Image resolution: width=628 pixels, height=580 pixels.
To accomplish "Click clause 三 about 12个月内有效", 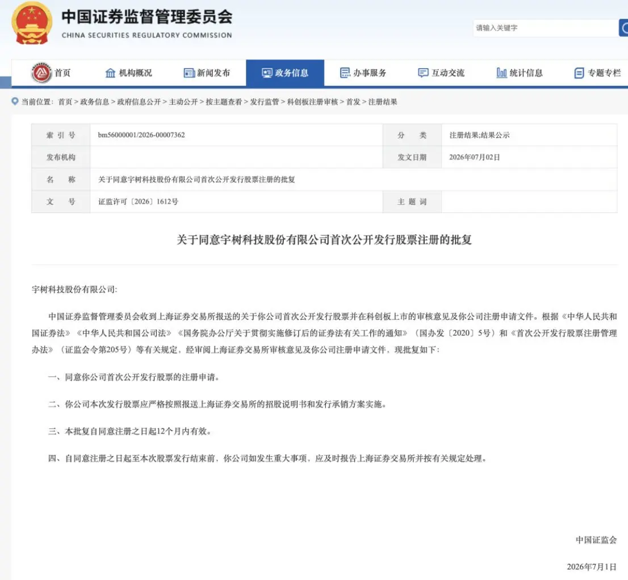I will [130, 431].
